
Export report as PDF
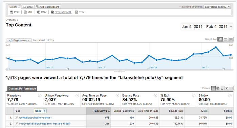[x=15, y=12]
